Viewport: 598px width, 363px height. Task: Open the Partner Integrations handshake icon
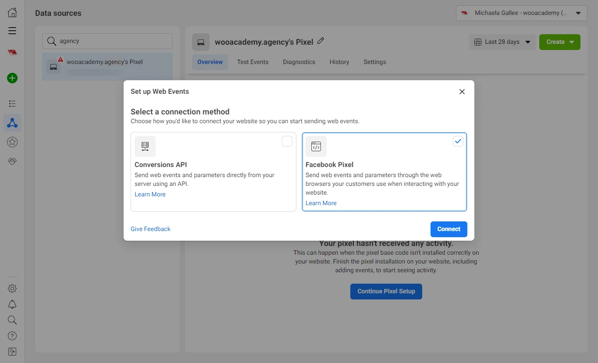click(12, 161)
